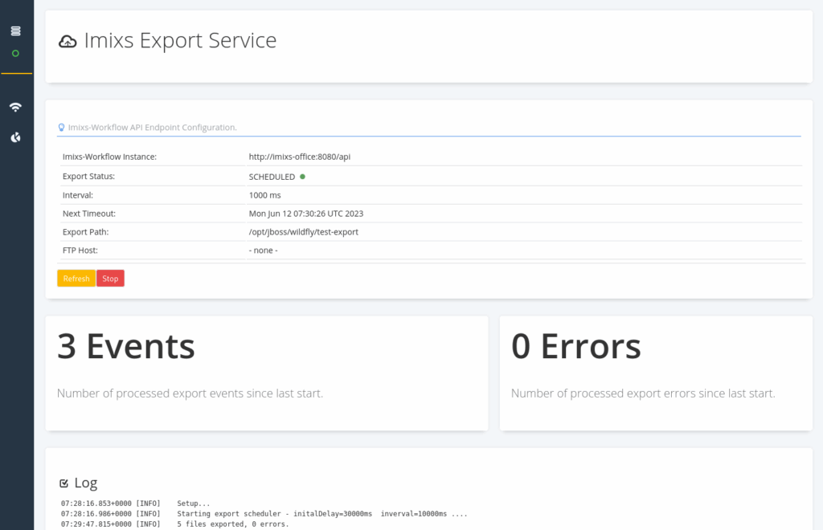Viewport: 823px width, 530px height.
Task: Click the Next Timeout label
Action: tap(89, 214)
